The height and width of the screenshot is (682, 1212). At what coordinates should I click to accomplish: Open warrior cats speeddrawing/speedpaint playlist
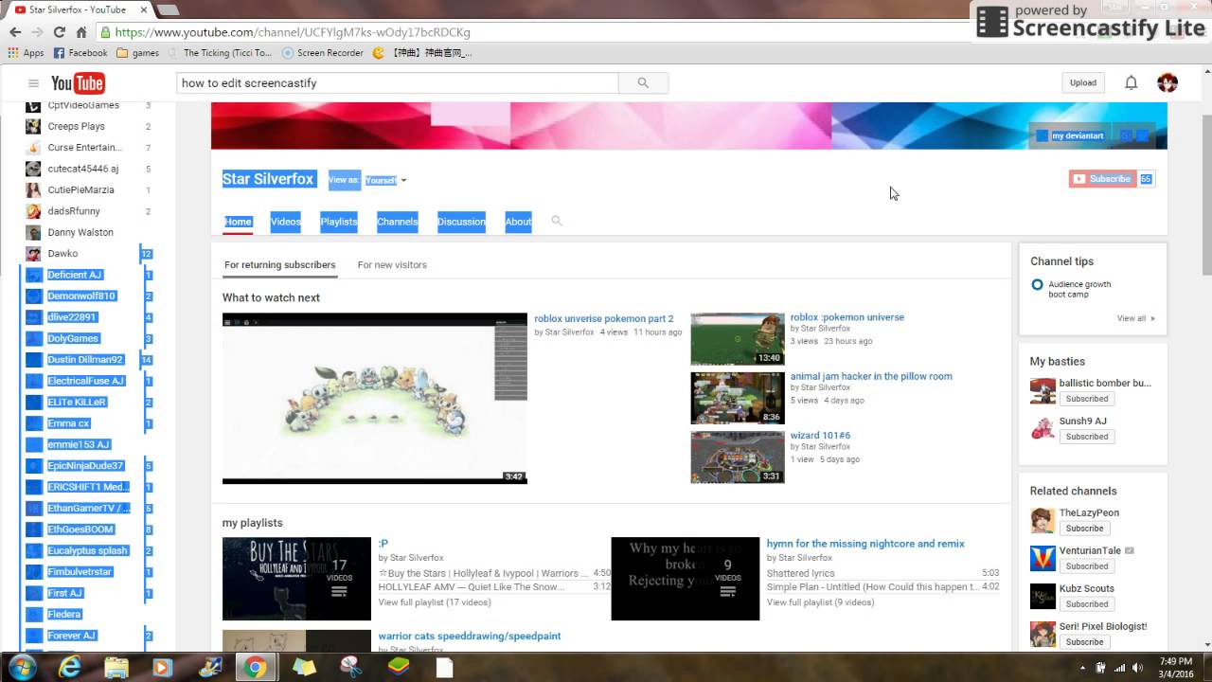click(470, 637)
